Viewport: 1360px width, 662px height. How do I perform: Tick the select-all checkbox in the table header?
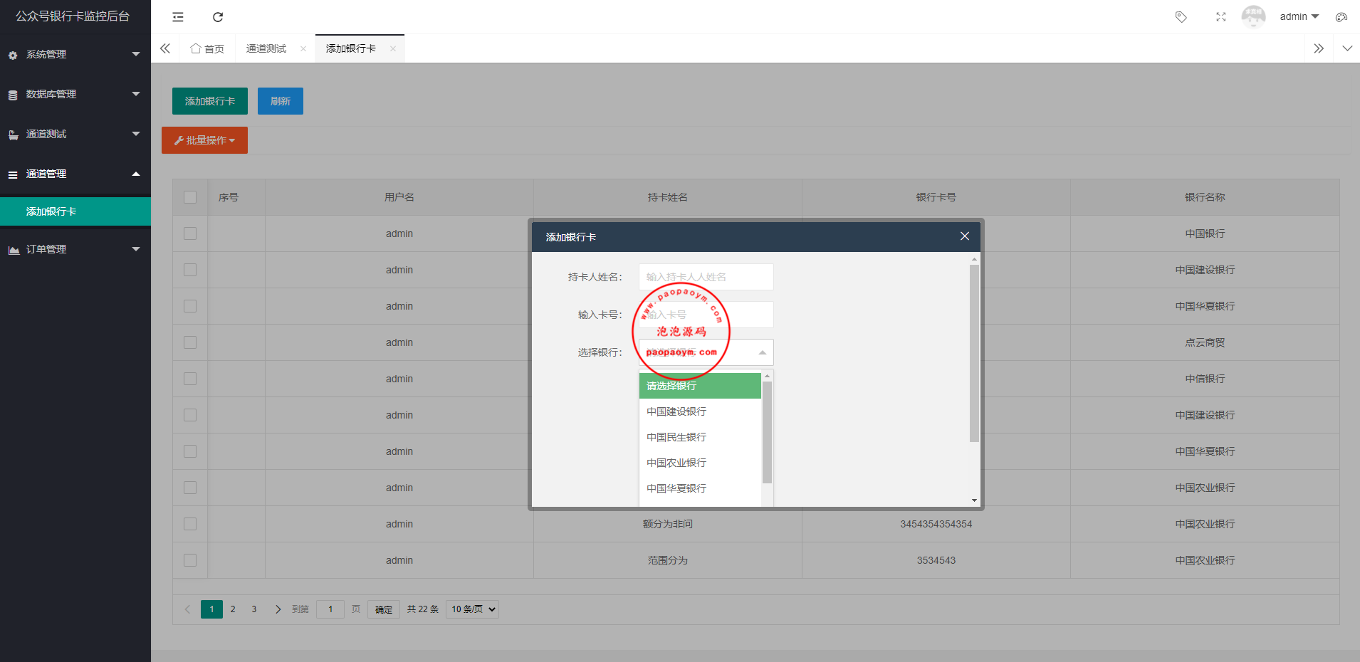(190, 197)
